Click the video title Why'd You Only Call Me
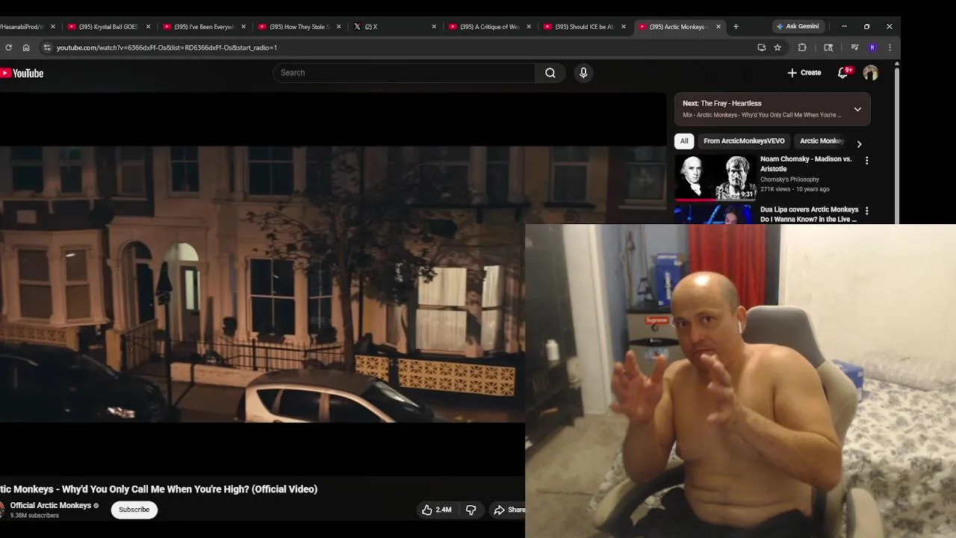The height and width of the screenshot is (538, 956). (x=158, y=489)
